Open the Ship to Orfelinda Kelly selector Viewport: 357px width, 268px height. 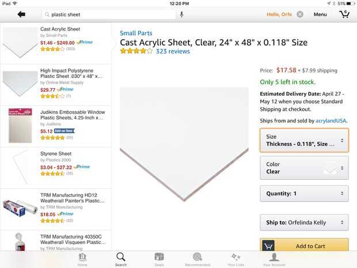(x=304, y=222)
